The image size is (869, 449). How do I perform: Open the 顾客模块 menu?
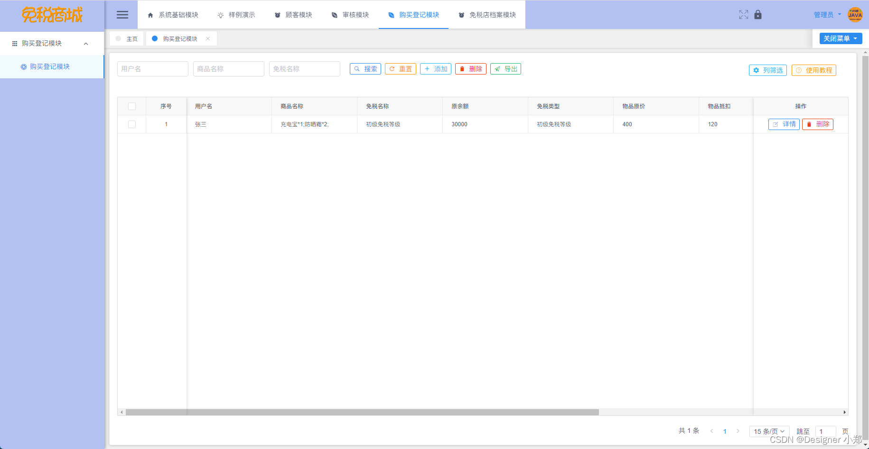(293, 15)
